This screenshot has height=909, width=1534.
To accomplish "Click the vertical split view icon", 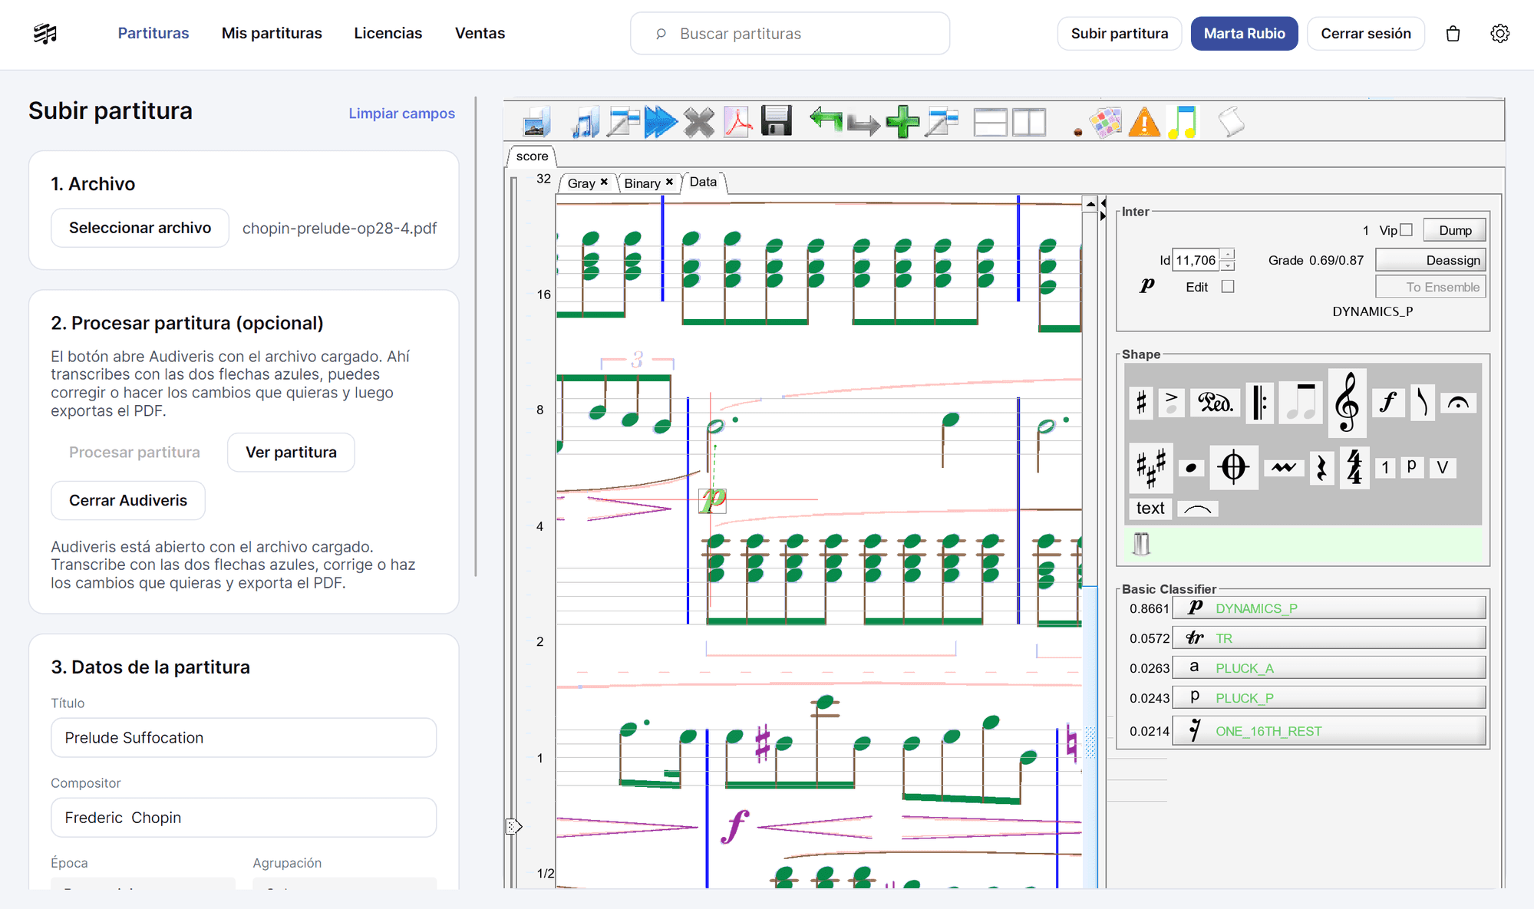I will [1028, 122].
